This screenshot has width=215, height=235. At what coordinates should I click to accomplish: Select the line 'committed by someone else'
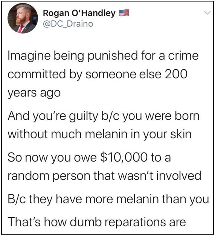[x=98, y=74]
